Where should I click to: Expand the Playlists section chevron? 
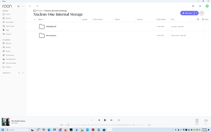pos(10,73)
